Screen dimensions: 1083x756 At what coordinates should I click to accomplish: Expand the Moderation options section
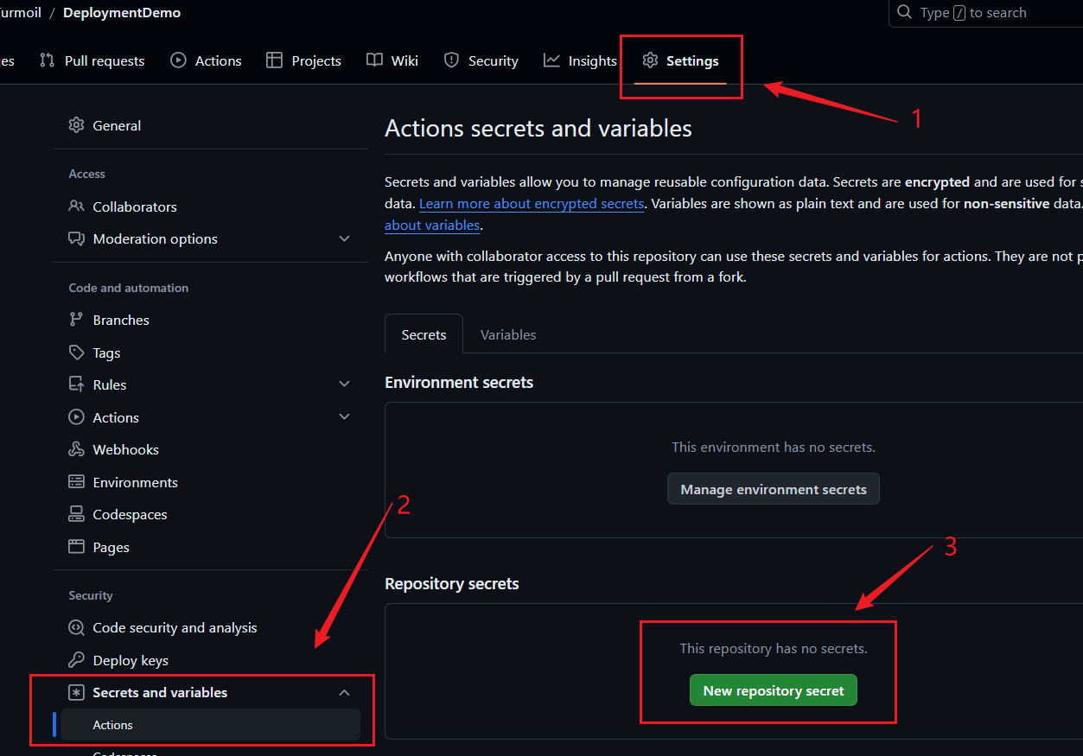click(344, 238)
